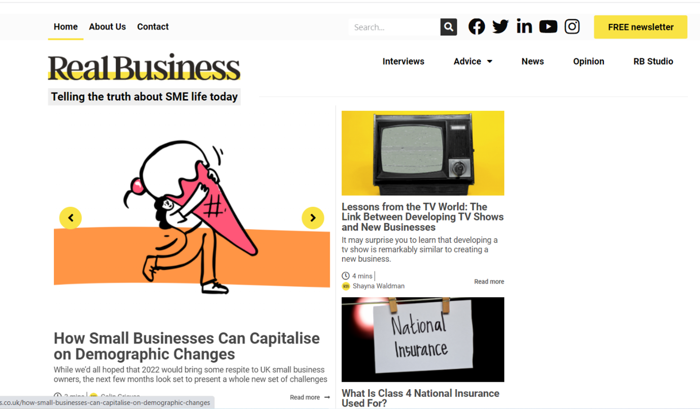This screenshot has height=409, width=700.
Task: Type in the Search field
Action: tap(394, 27)
